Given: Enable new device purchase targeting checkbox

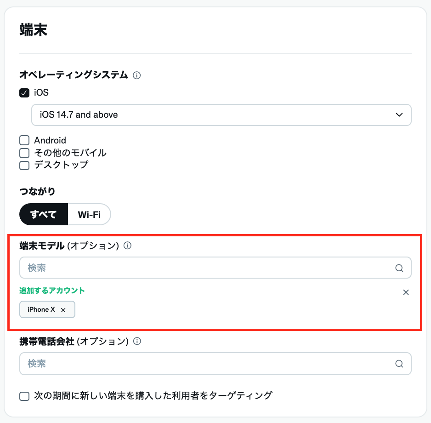Looking at the screenshot, I should click(x=24, y=395).
